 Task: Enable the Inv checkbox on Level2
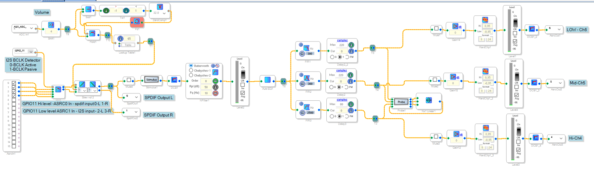tap(242, 85)
